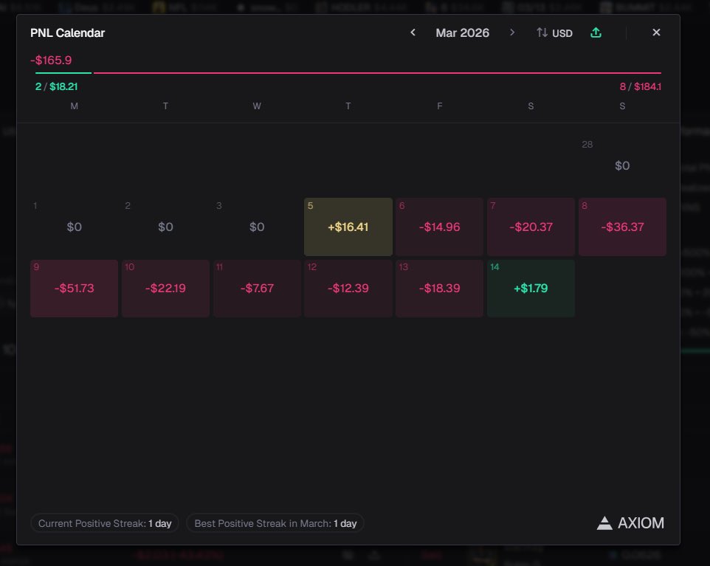Select March 14 cell showing +$1.79
The image size is (710, 566).
coord(531,289)
